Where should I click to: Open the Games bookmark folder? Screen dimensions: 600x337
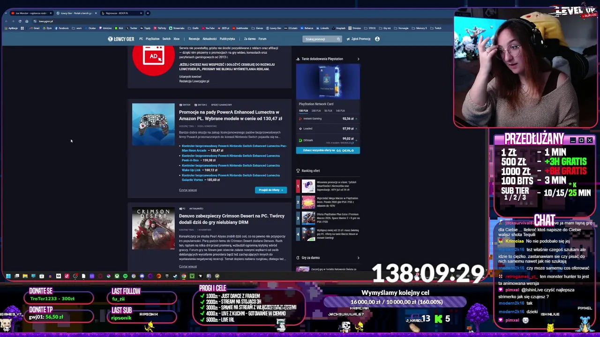click(257, 28)
